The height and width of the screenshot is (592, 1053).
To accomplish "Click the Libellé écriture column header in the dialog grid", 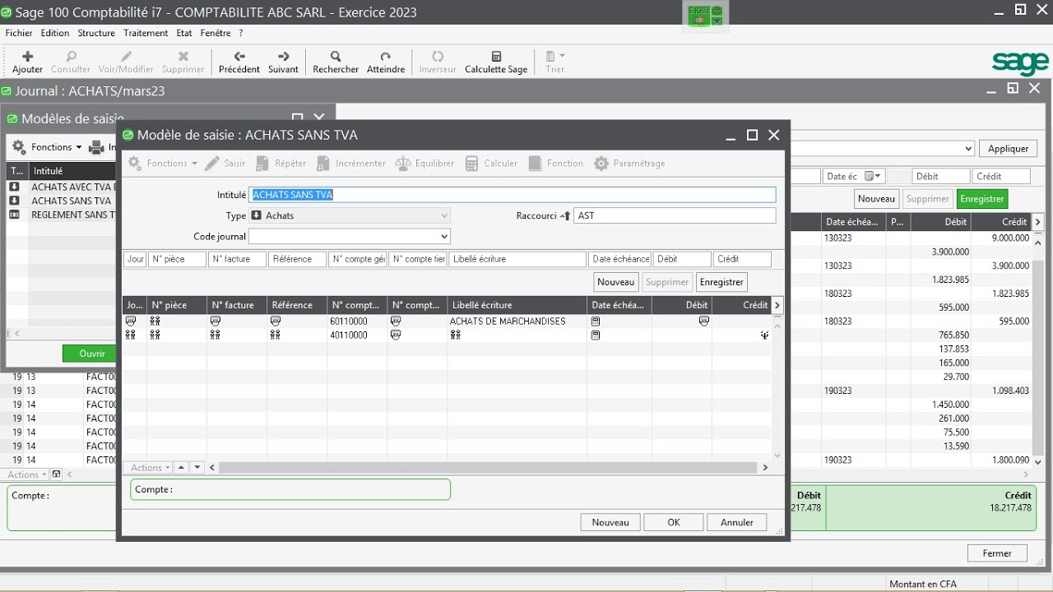I will tap(518, 305).
